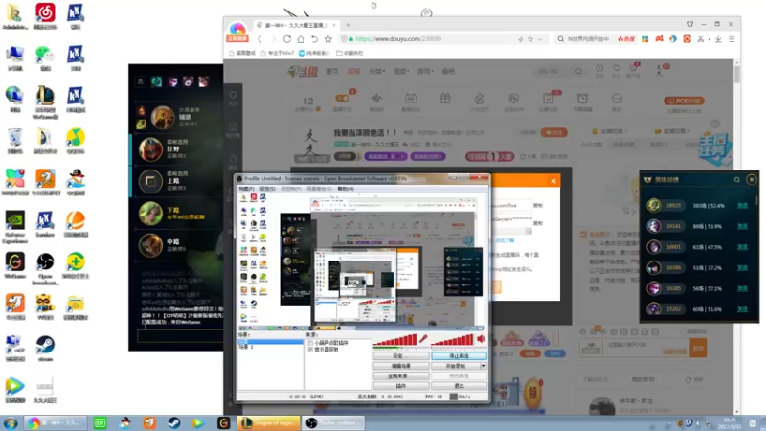Open the browser hamburger menu
This screenshot has height=431, width=766.
tap(732, 39)
